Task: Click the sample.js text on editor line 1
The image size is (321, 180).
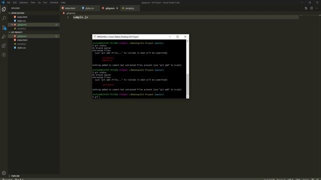Action: click(80, 17)
